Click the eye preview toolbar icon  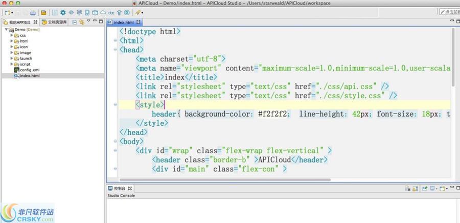click(x=71, y=13)
